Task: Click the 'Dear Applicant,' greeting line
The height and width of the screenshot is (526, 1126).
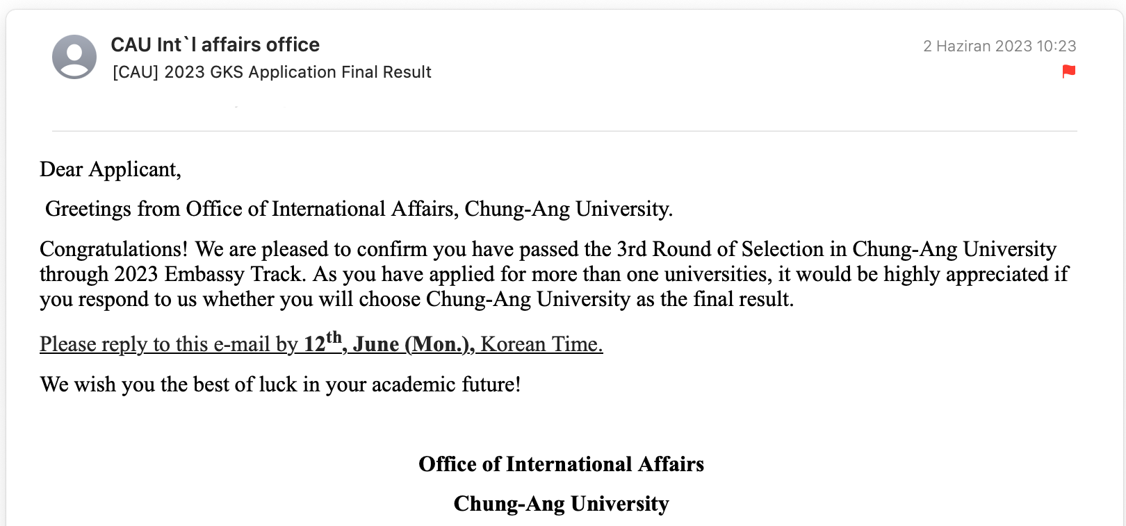Action: tap(111, 169)
